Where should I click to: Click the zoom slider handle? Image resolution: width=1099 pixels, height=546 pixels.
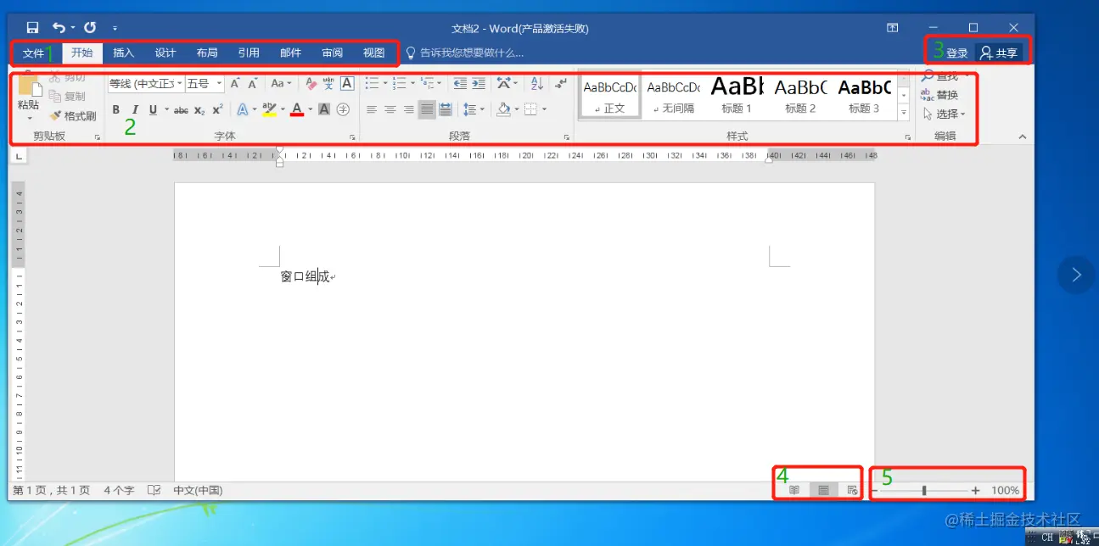coord(924,490)
